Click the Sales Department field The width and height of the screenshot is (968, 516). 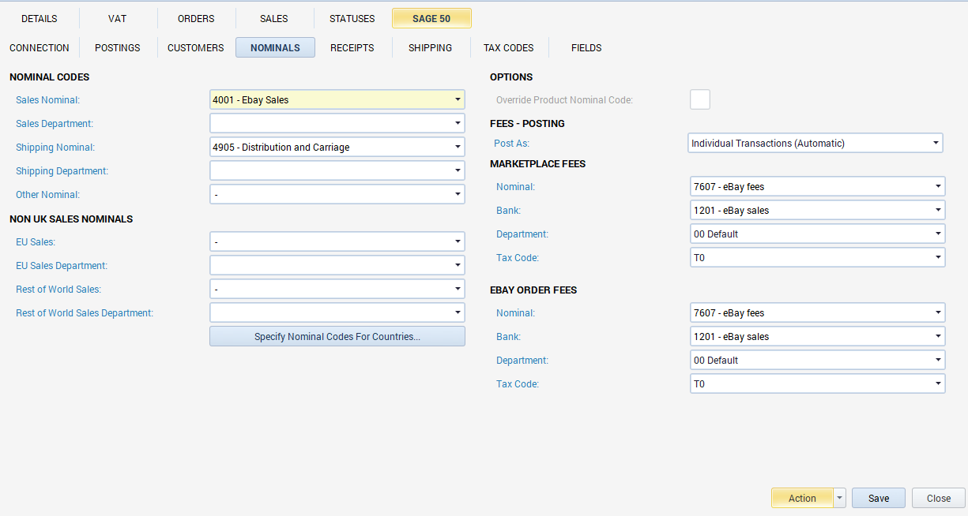(x=337, y=124)
